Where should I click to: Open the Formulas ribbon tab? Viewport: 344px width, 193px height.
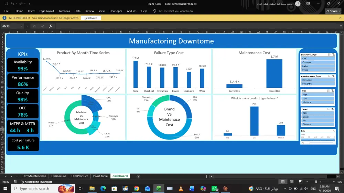pos(64,11)
